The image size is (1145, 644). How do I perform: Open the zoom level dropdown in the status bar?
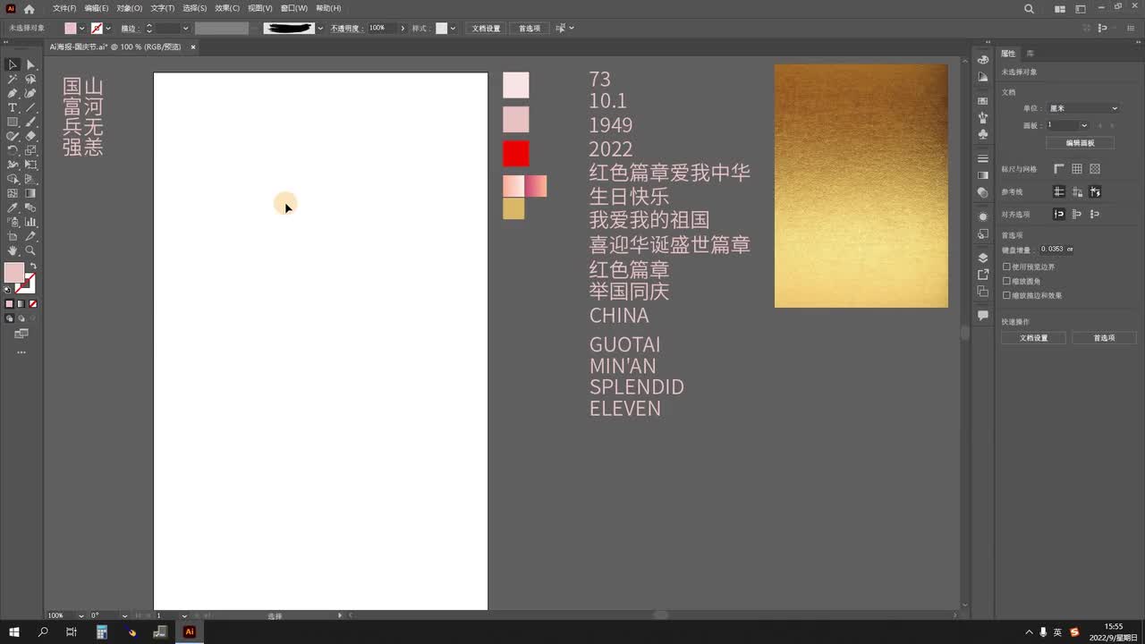point(81,615)
